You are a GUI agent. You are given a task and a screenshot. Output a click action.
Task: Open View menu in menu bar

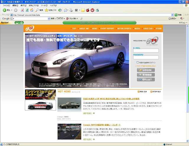click(x=23, y=5)
